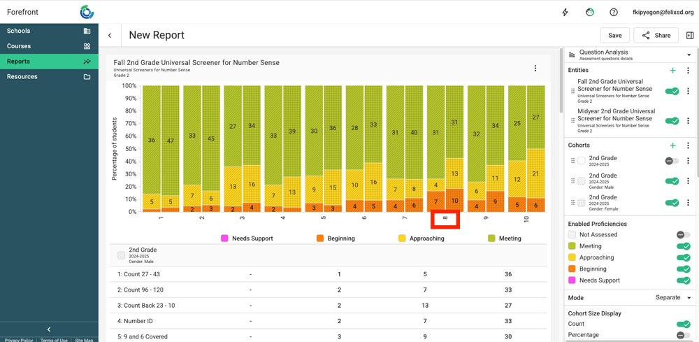Toggle the side panel layout icon

tap(690, 36)
